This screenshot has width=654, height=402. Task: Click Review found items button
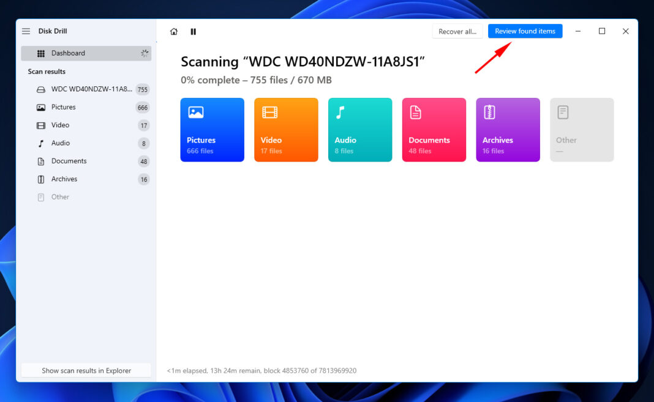coord(525,31)
